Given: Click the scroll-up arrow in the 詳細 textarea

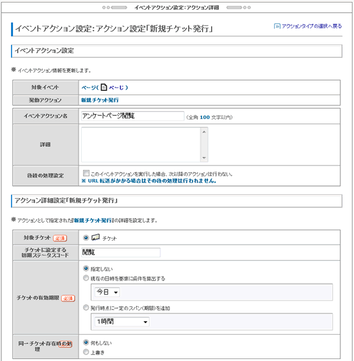Looking at the screenshot, I should (x=204, y=132).
